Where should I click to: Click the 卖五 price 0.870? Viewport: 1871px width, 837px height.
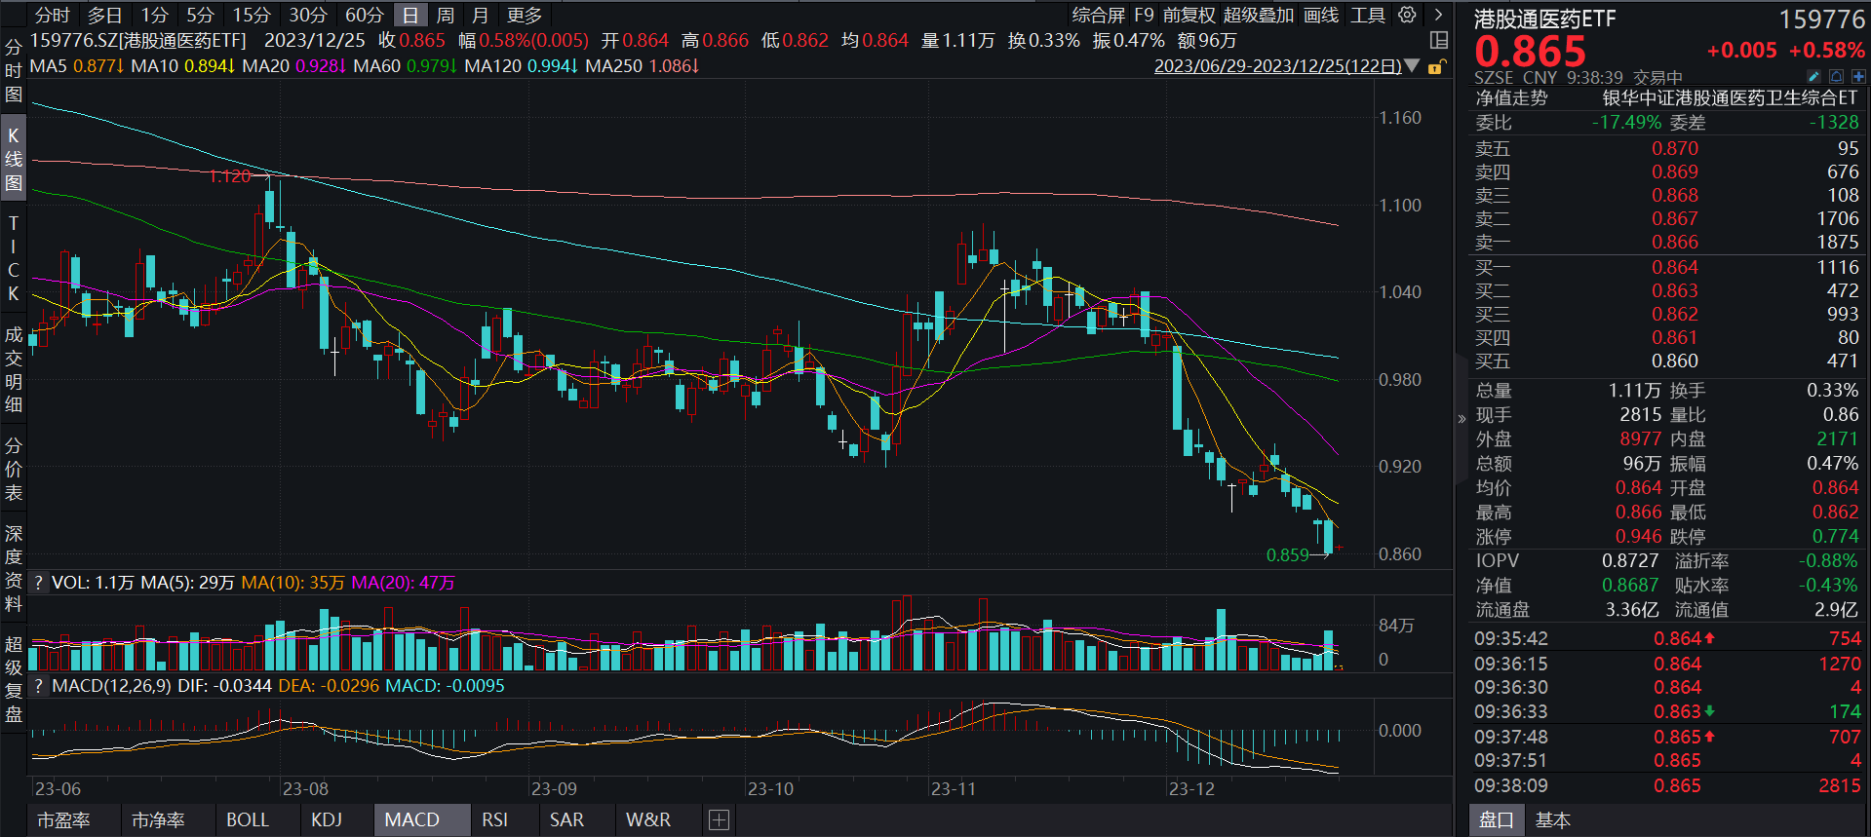(1674, 148)
